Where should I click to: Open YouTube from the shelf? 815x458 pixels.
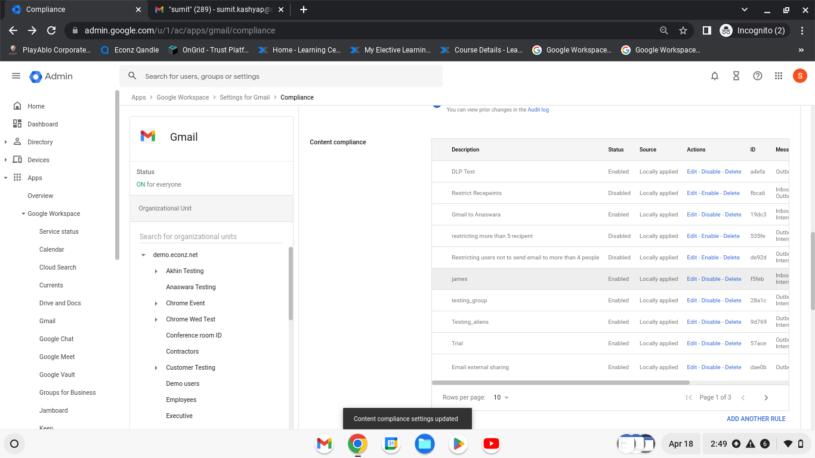pyautogui.click(x=491, y=444)
